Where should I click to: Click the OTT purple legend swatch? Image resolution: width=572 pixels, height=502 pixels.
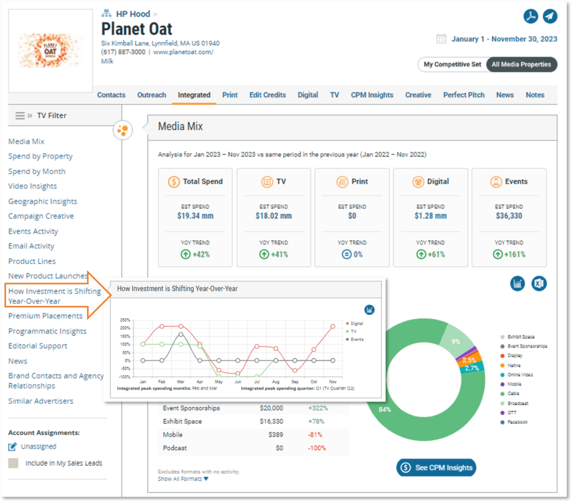pyautogui.click(x=502, y=413)
